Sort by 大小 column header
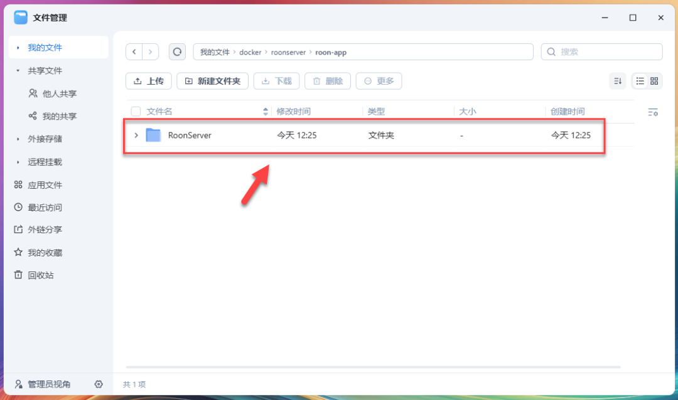 coord(468,112)
